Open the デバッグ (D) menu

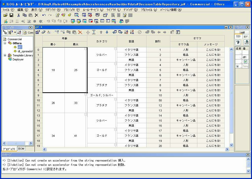pos(131,10)
